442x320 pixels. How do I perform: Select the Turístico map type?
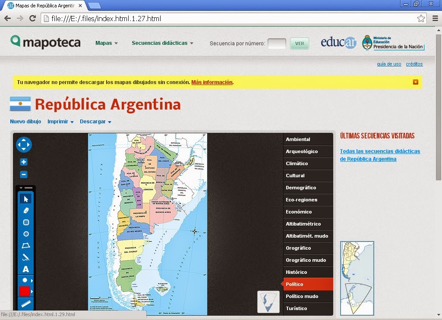pos(308,308)
